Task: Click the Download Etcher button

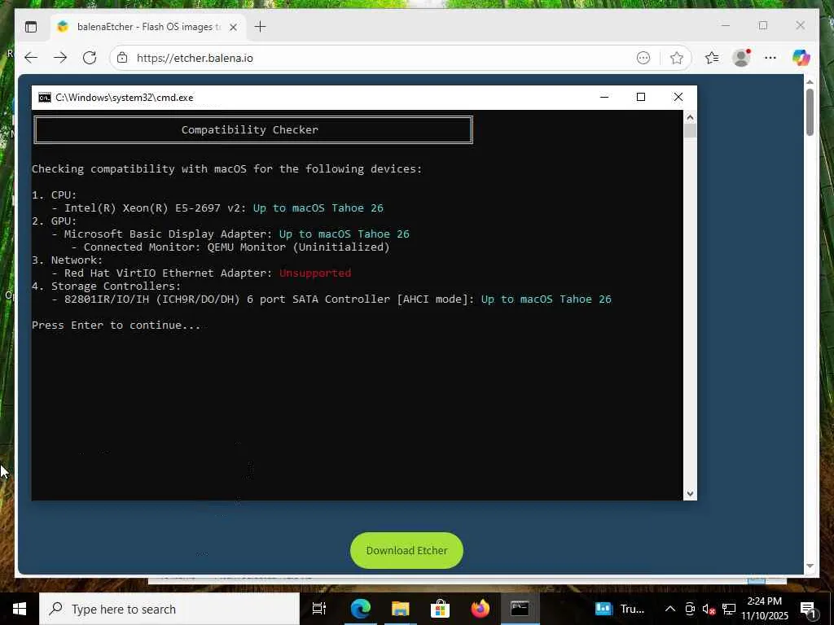Action: click(x=406, y=551)
